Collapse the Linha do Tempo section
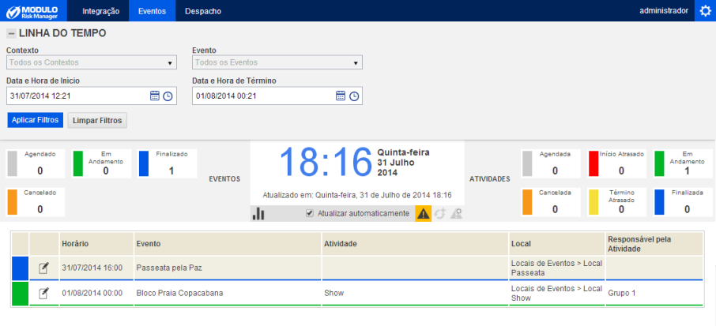Image resolution: width=716 pixels, height=326 pixels. [x=11, y=33]
